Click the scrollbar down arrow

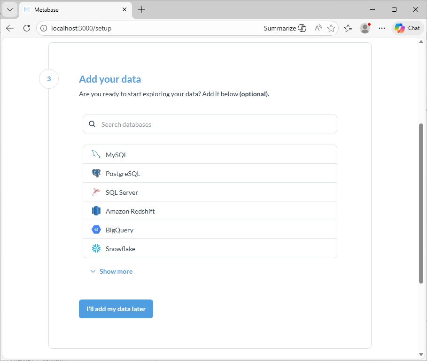coord(421,354)
